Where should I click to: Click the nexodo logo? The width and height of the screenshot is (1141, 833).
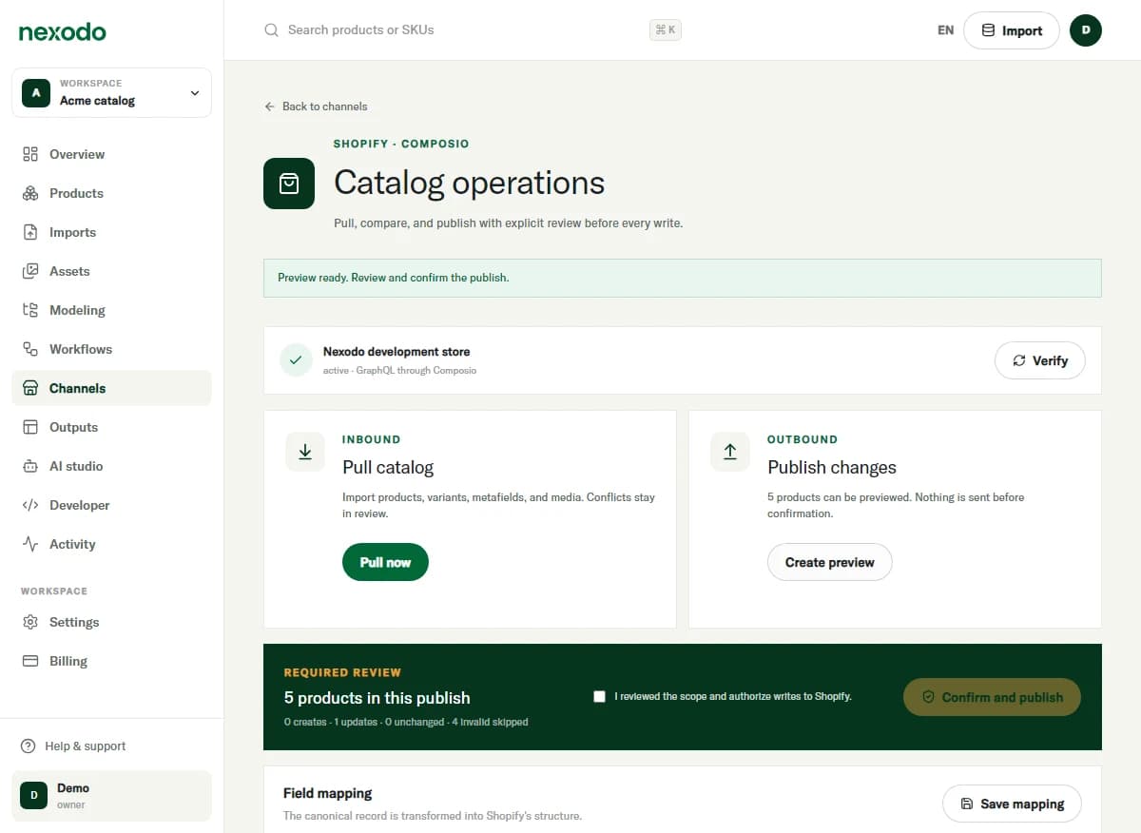point(63,31)
